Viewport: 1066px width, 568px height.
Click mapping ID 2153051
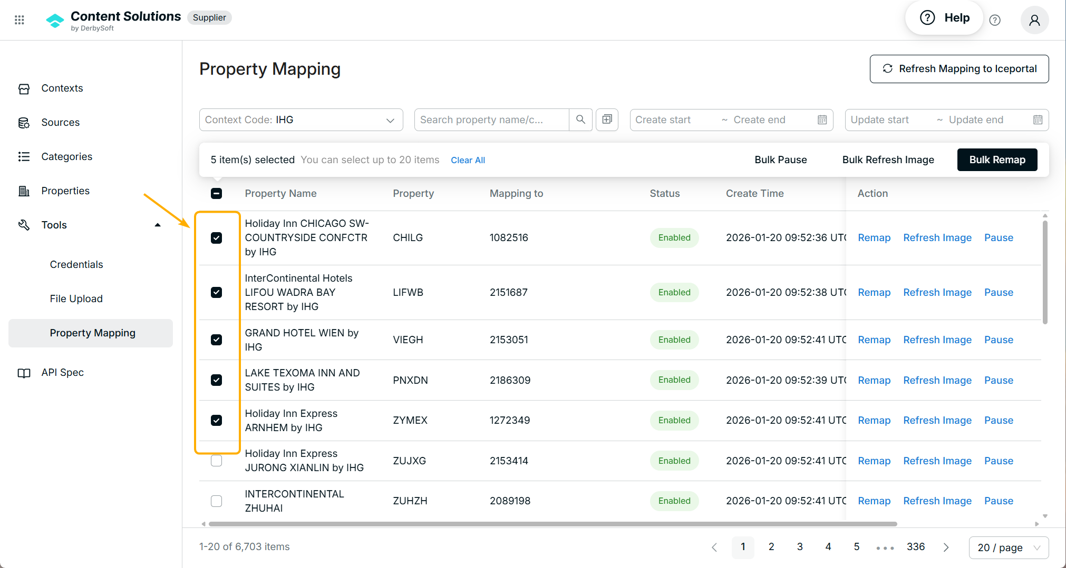pos(508,340)
